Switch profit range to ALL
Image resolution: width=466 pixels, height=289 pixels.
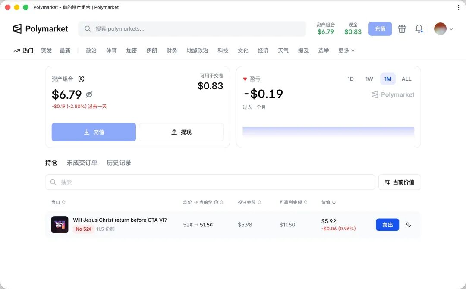(x=406, y=79)
